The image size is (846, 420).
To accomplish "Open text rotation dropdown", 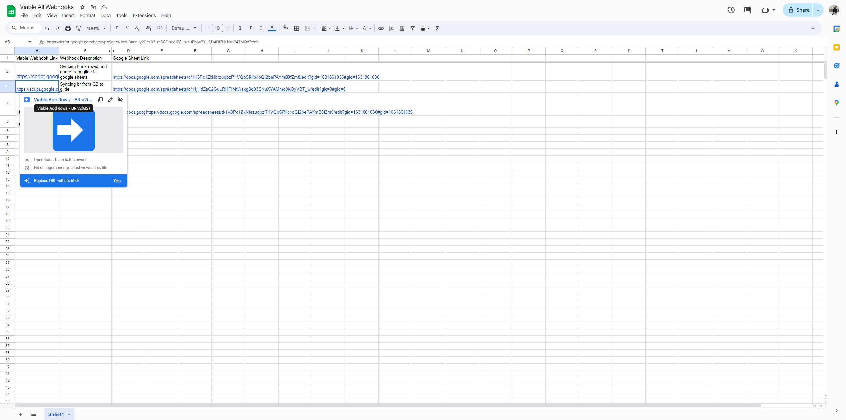I will [367, 28].
